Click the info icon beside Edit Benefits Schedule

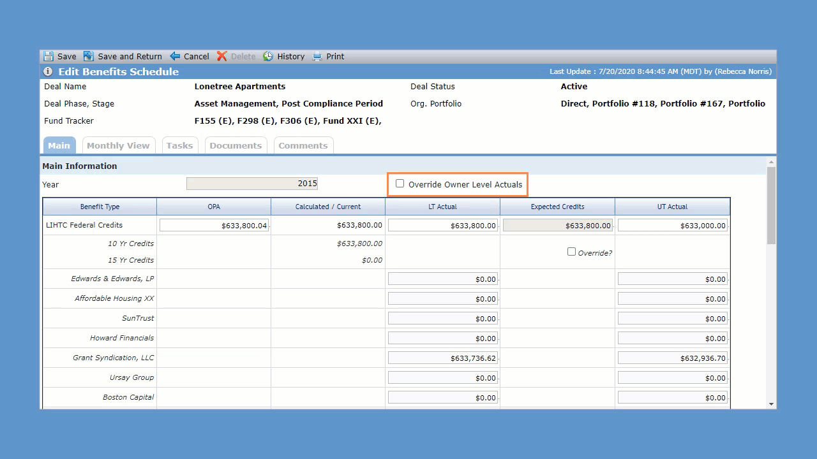pos(48,71)
